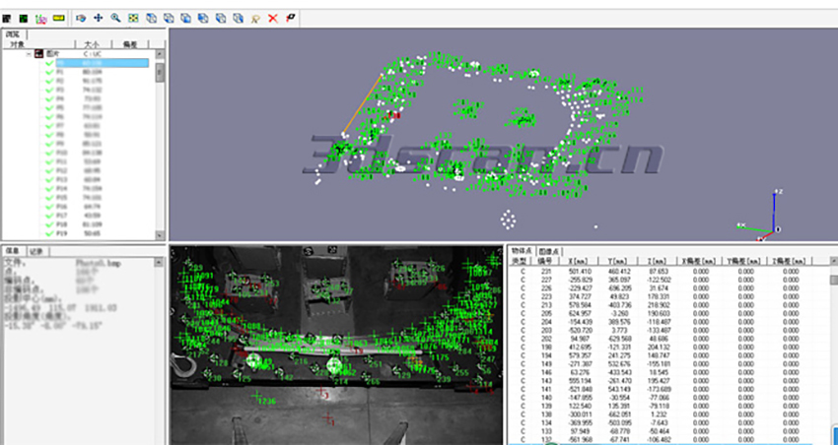Activate the four-arrow pan tool

point(98,18)
